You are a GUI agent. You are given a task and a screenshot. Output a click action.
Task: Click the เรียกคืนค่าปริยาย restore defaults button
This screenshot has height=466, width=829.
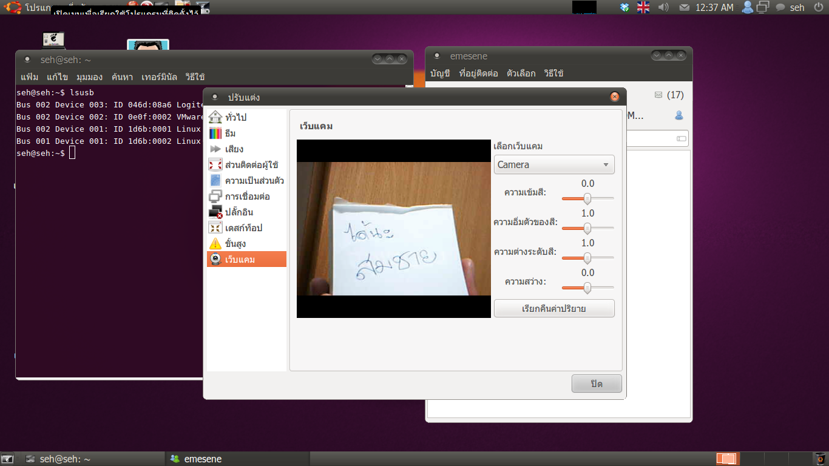click(x=554, y=308)
